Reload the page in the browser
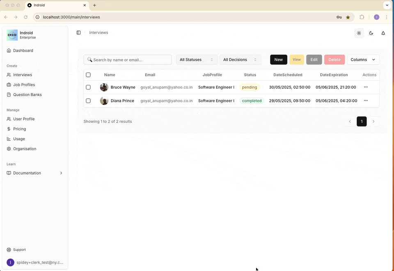The width and height of the screenshot is (394, 271). coord(26,17)
